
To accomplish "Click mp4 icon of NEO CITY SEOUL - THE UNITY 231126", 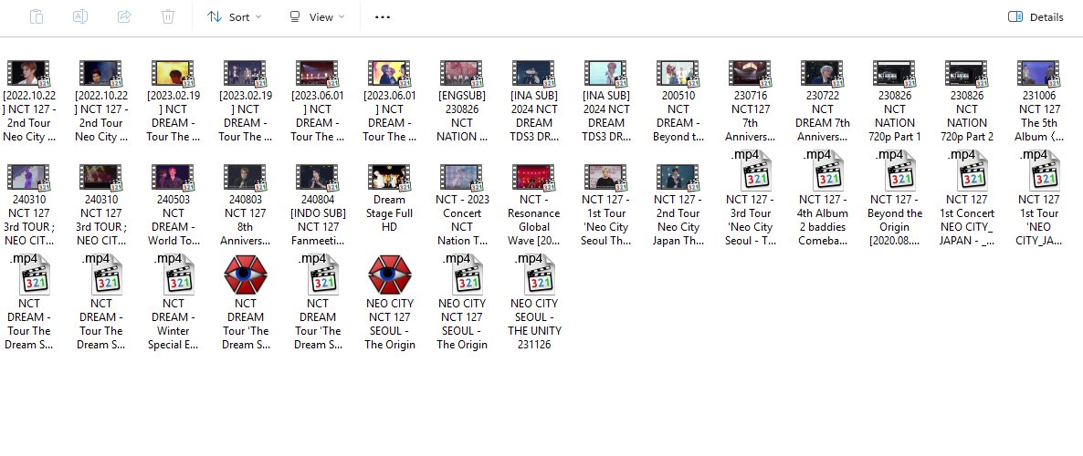I will point(537,274).
